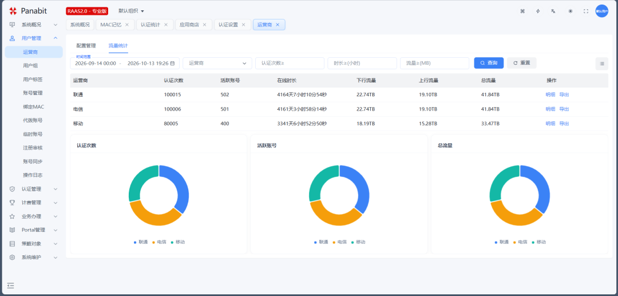Open the blue user avatar menu
This screenshot has width=618, height=296.
pos(602,11)
